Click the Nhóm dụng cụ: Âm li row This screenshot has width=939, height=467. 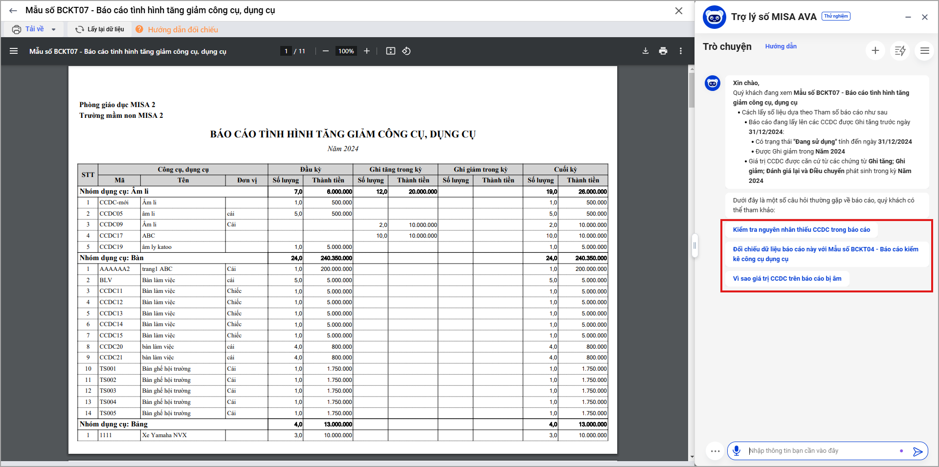click(343, 192)
